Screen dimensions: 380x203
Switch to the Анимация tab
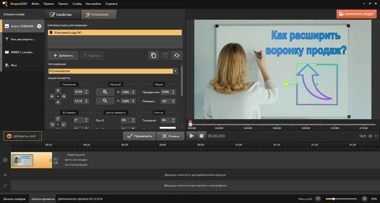pos(99,15)
